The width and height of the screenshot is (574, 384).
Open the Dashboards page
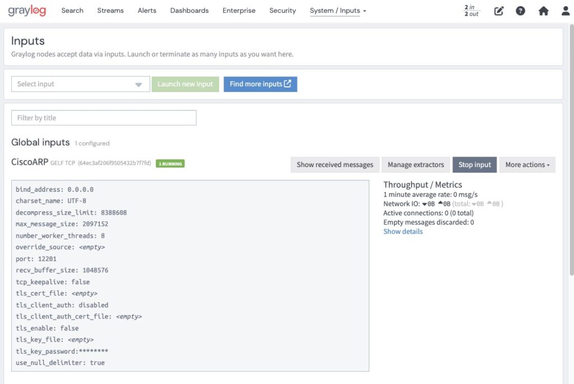pyautogui.click(x=189, y=11)
